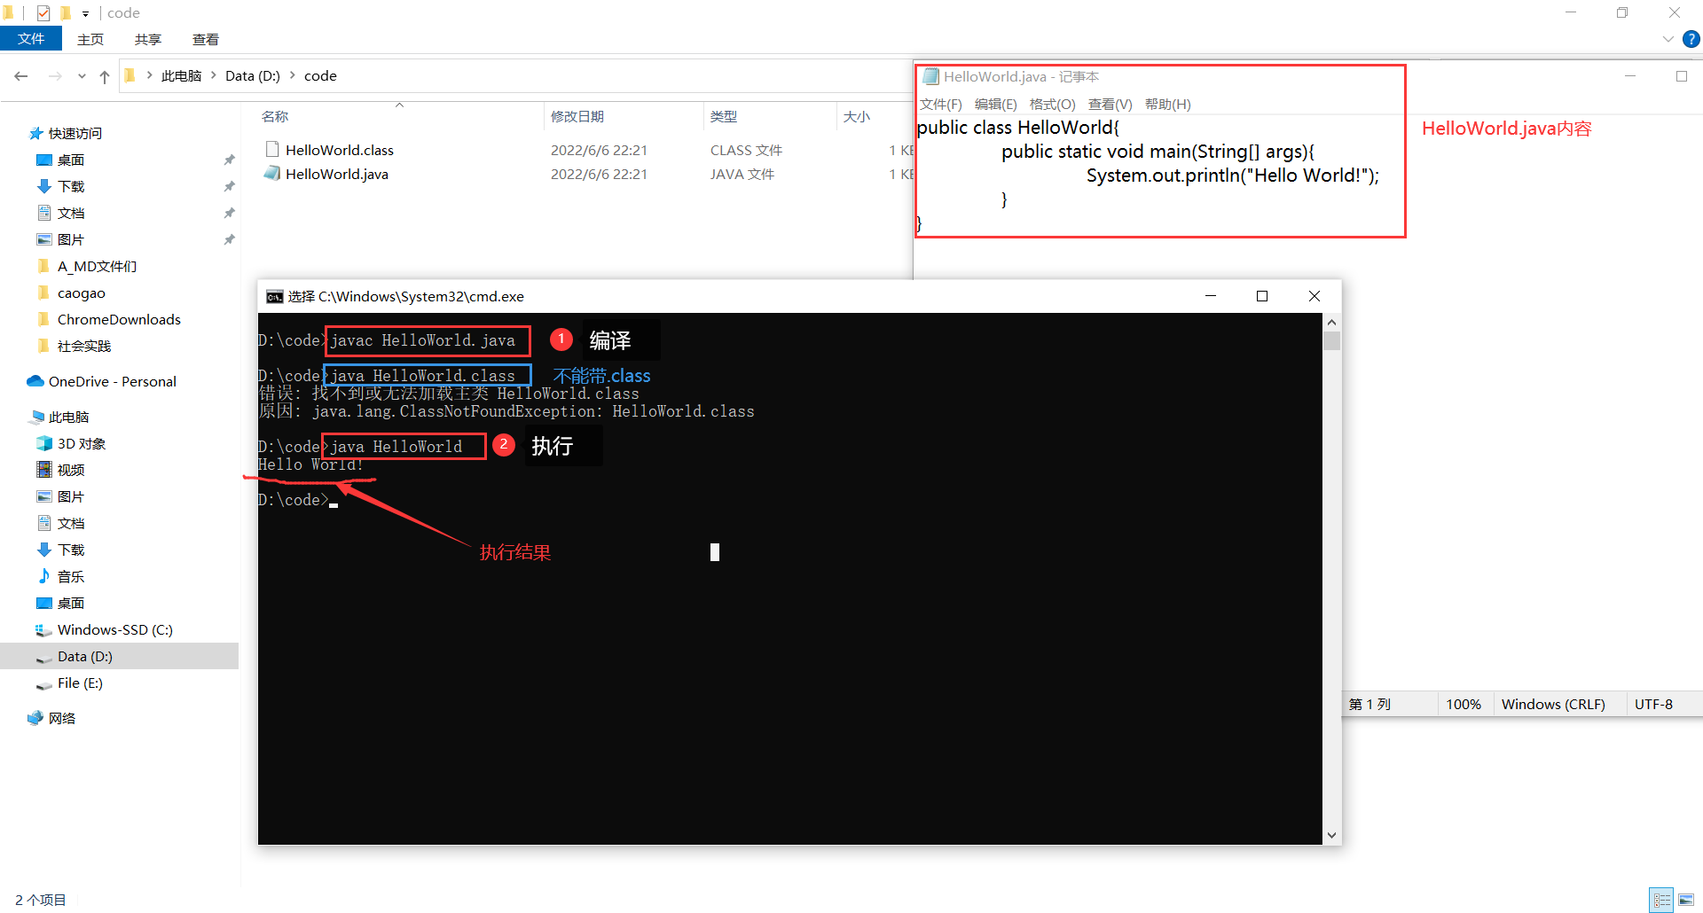Open the ChromeDownloads folder icon

click(x=44, y=319)
